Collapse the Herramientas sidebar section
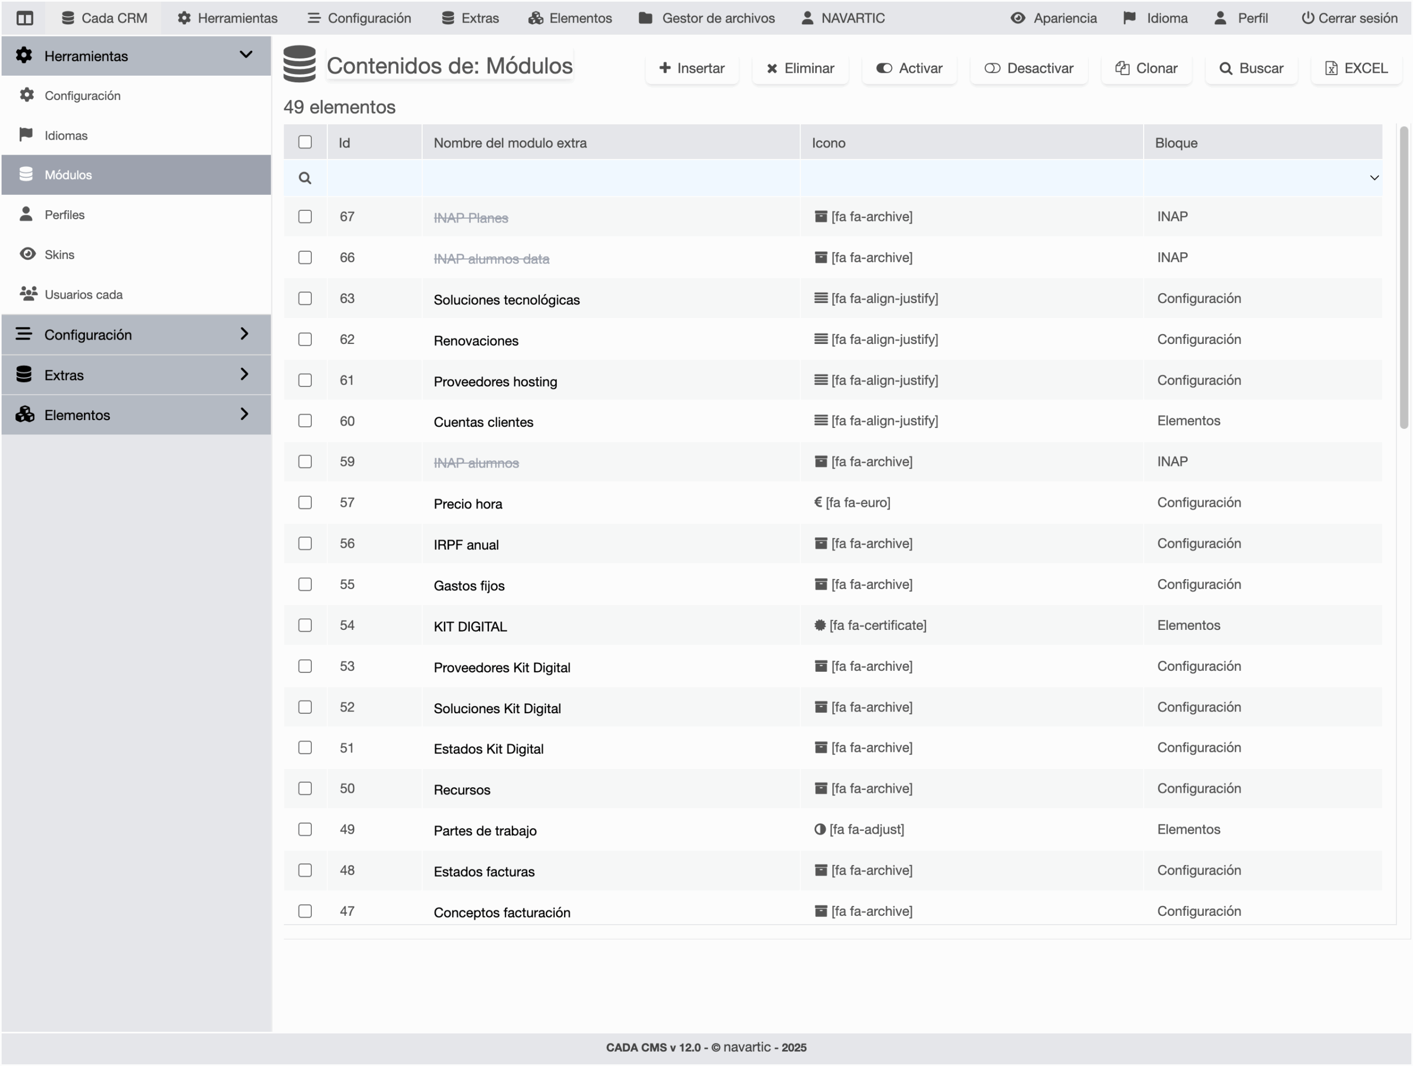The image size is (1413, 1066). point(245,55)
